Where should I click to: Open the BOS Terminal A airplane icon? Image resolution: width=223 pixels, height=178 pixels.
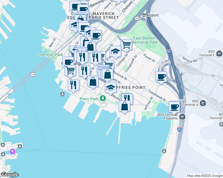[x=203, y=103]
